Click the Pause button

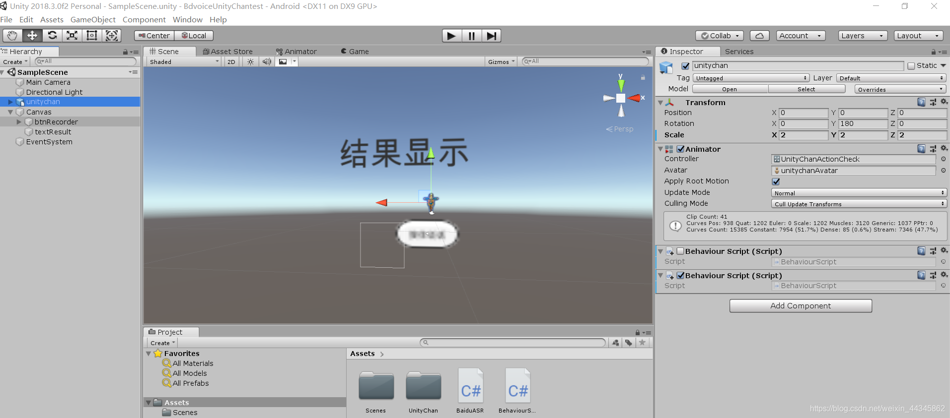[472, 36]
